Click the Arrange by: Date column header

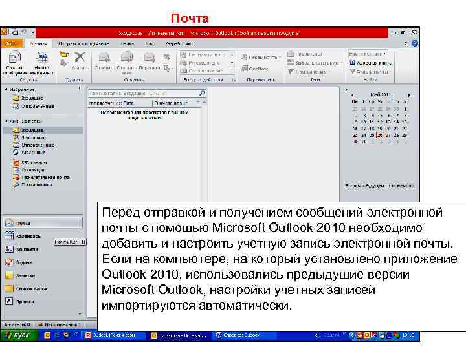120,103
